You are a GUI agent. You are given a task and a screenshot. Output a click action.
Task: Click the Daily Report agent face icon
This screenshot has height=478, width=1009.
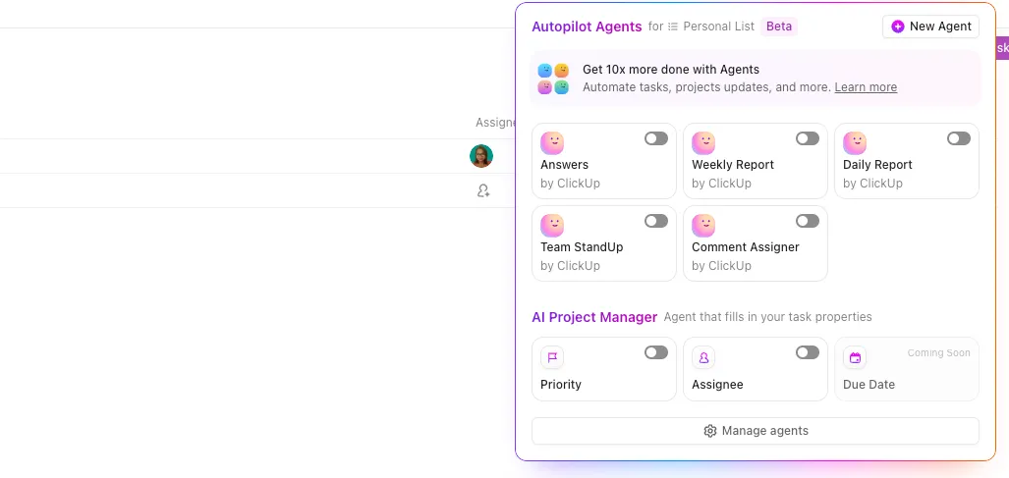point(855,142)
